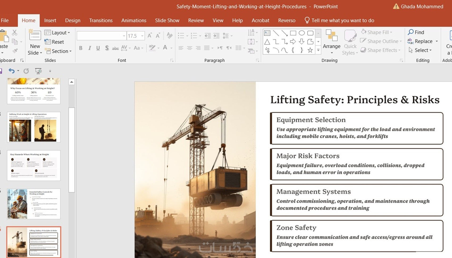Viewport: 452px width, 258px height.
Task: Expand the Shape Effects menu
Action: point(380,50)
